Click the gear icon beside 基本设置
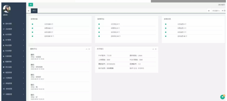This screenshot has height=101, width=227. click(4, 24)
